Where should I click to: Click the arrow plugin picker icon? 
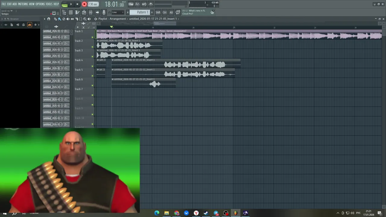tap(97, 12)
